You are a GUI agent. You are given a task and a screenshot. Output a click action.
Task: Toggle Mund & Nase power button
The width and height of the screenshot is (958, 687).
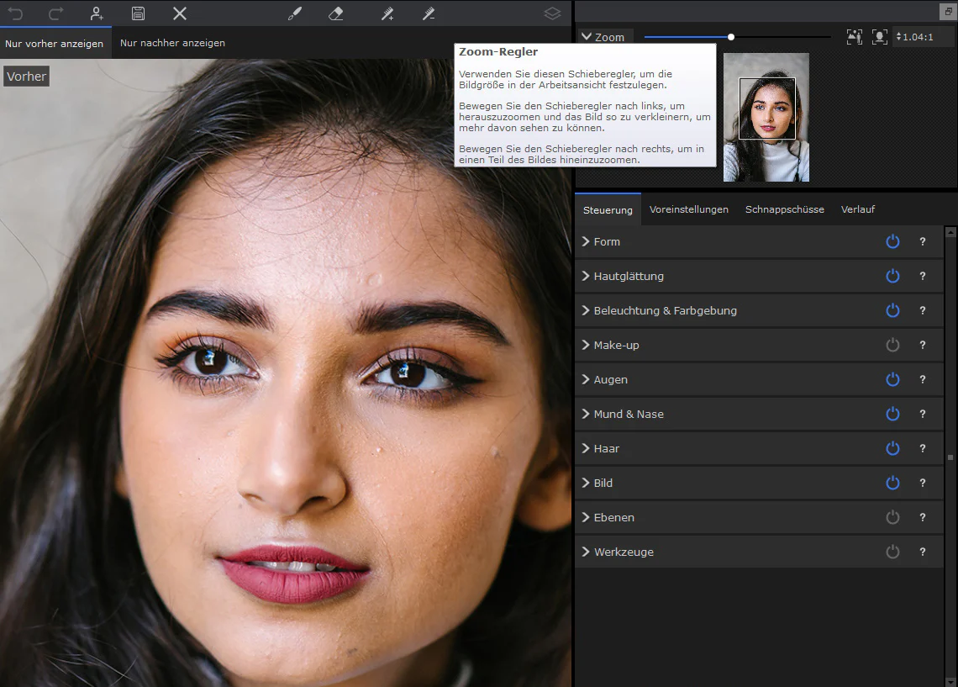pyautogui.click(x=892, y=414)
